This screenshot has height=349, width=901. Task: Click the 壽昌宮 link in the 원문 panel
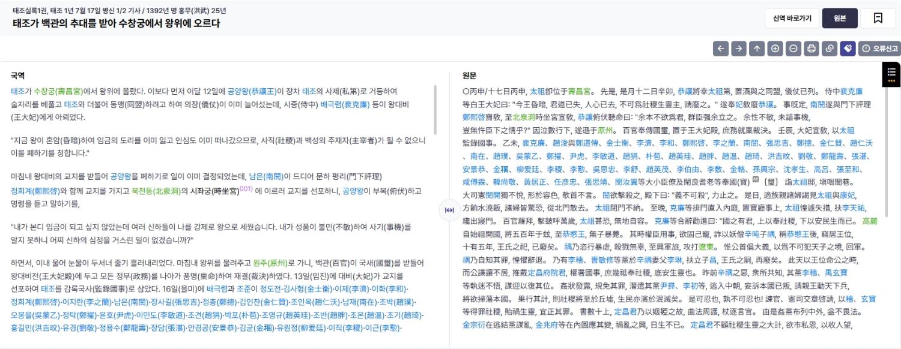click(x=580, y=92)
